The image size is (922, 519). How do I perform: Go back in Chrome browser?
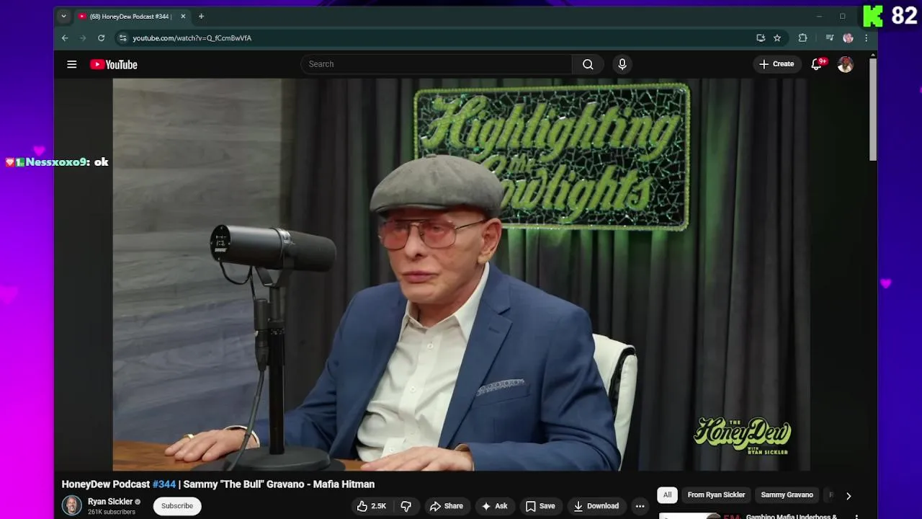(x=65, y=37)
